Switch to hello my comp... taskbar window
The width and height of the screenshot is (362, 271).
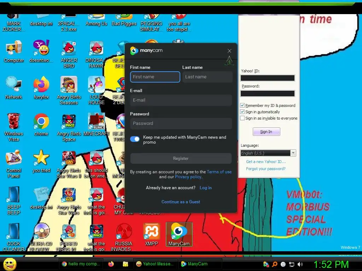pyautogui.click(x=81, y=264)
